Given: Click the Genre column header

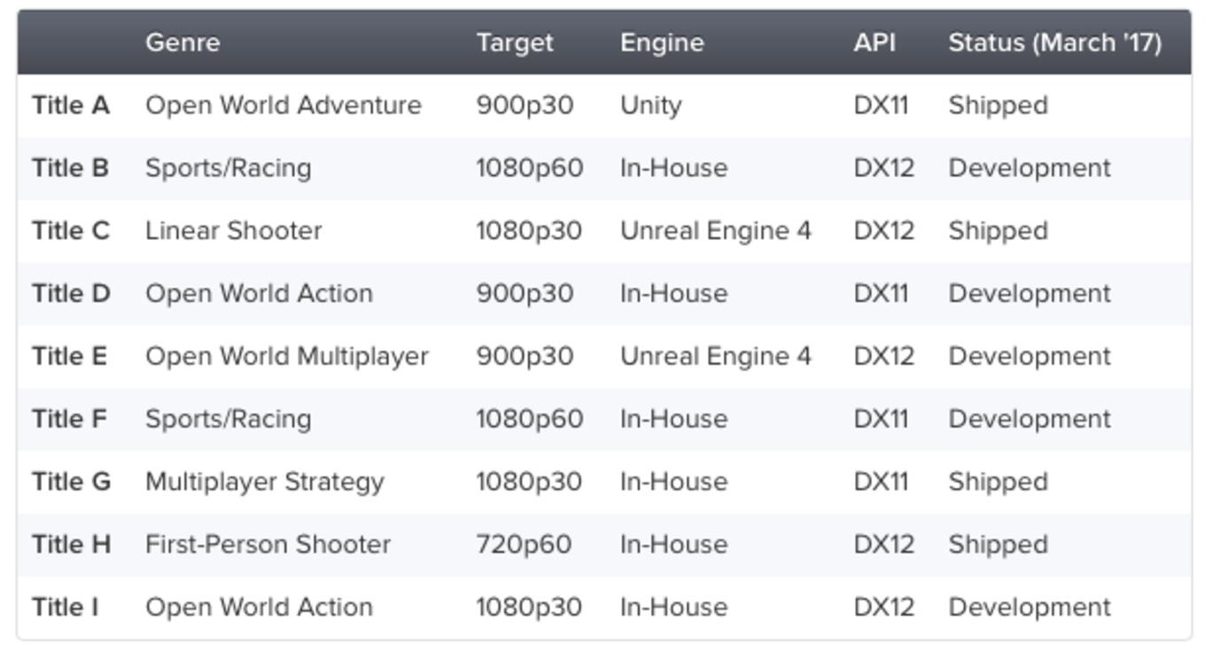Looking at the screenshot, I should (183, 43).
